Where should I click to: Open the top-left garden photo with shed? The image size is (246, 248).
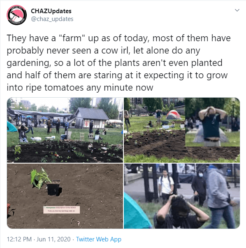tap(65, 130)
